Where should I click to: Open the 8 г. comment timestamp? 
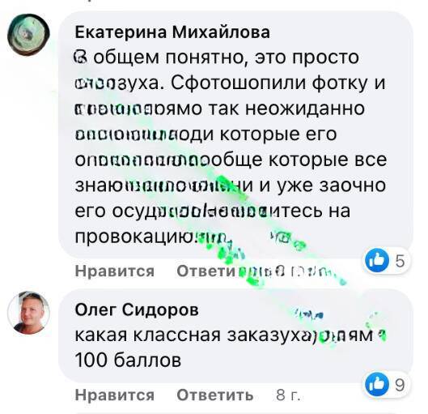(288, 395)
